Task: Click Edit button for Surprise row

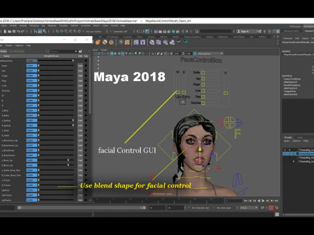Action: point(80,91)
